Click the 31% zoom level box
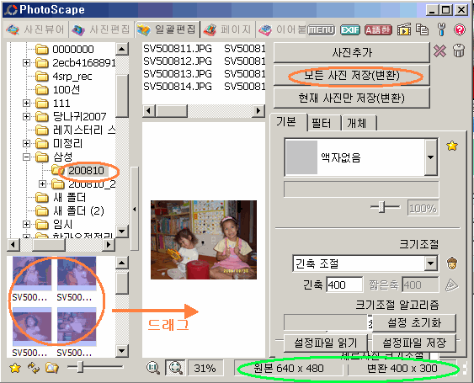 click(205, 368)
